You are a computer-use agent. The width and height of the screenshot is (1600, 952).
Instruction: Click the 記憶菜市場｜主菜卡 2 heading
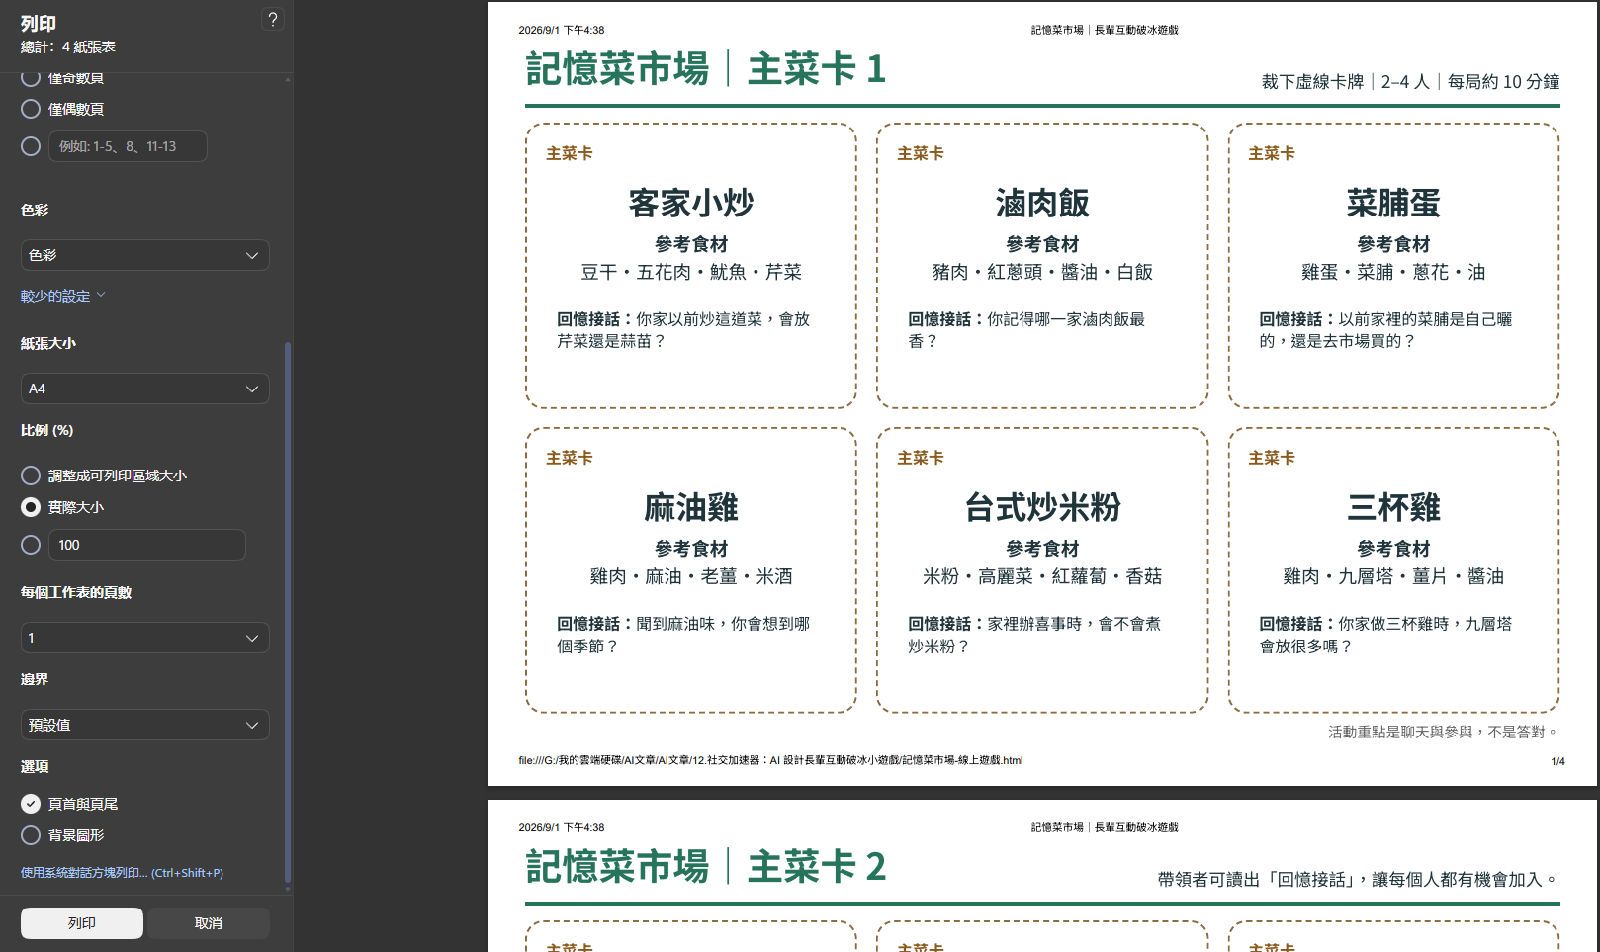pos(706,867)
